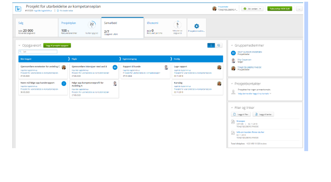Open 'Info om kunden finner du her' link
Screen dimensions: 331x182
(250, 132)
